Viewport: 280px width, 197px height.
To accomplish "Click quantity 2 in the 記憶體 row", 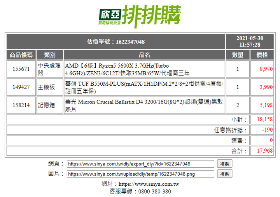I will click(x=238, y=105).
